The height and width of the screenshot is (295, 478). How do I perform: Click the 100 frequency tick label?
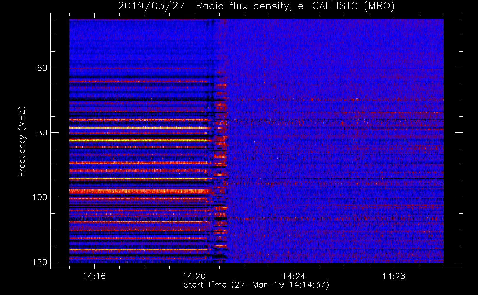click(39, 197)
